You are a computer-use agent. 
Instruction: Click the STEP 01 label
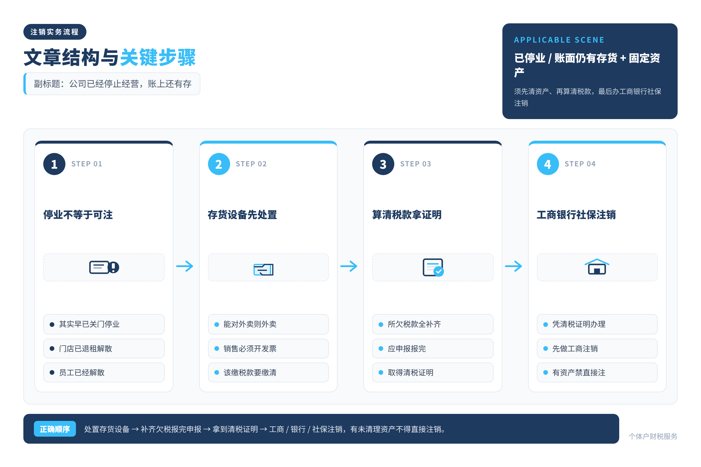[x=87, y=164]
